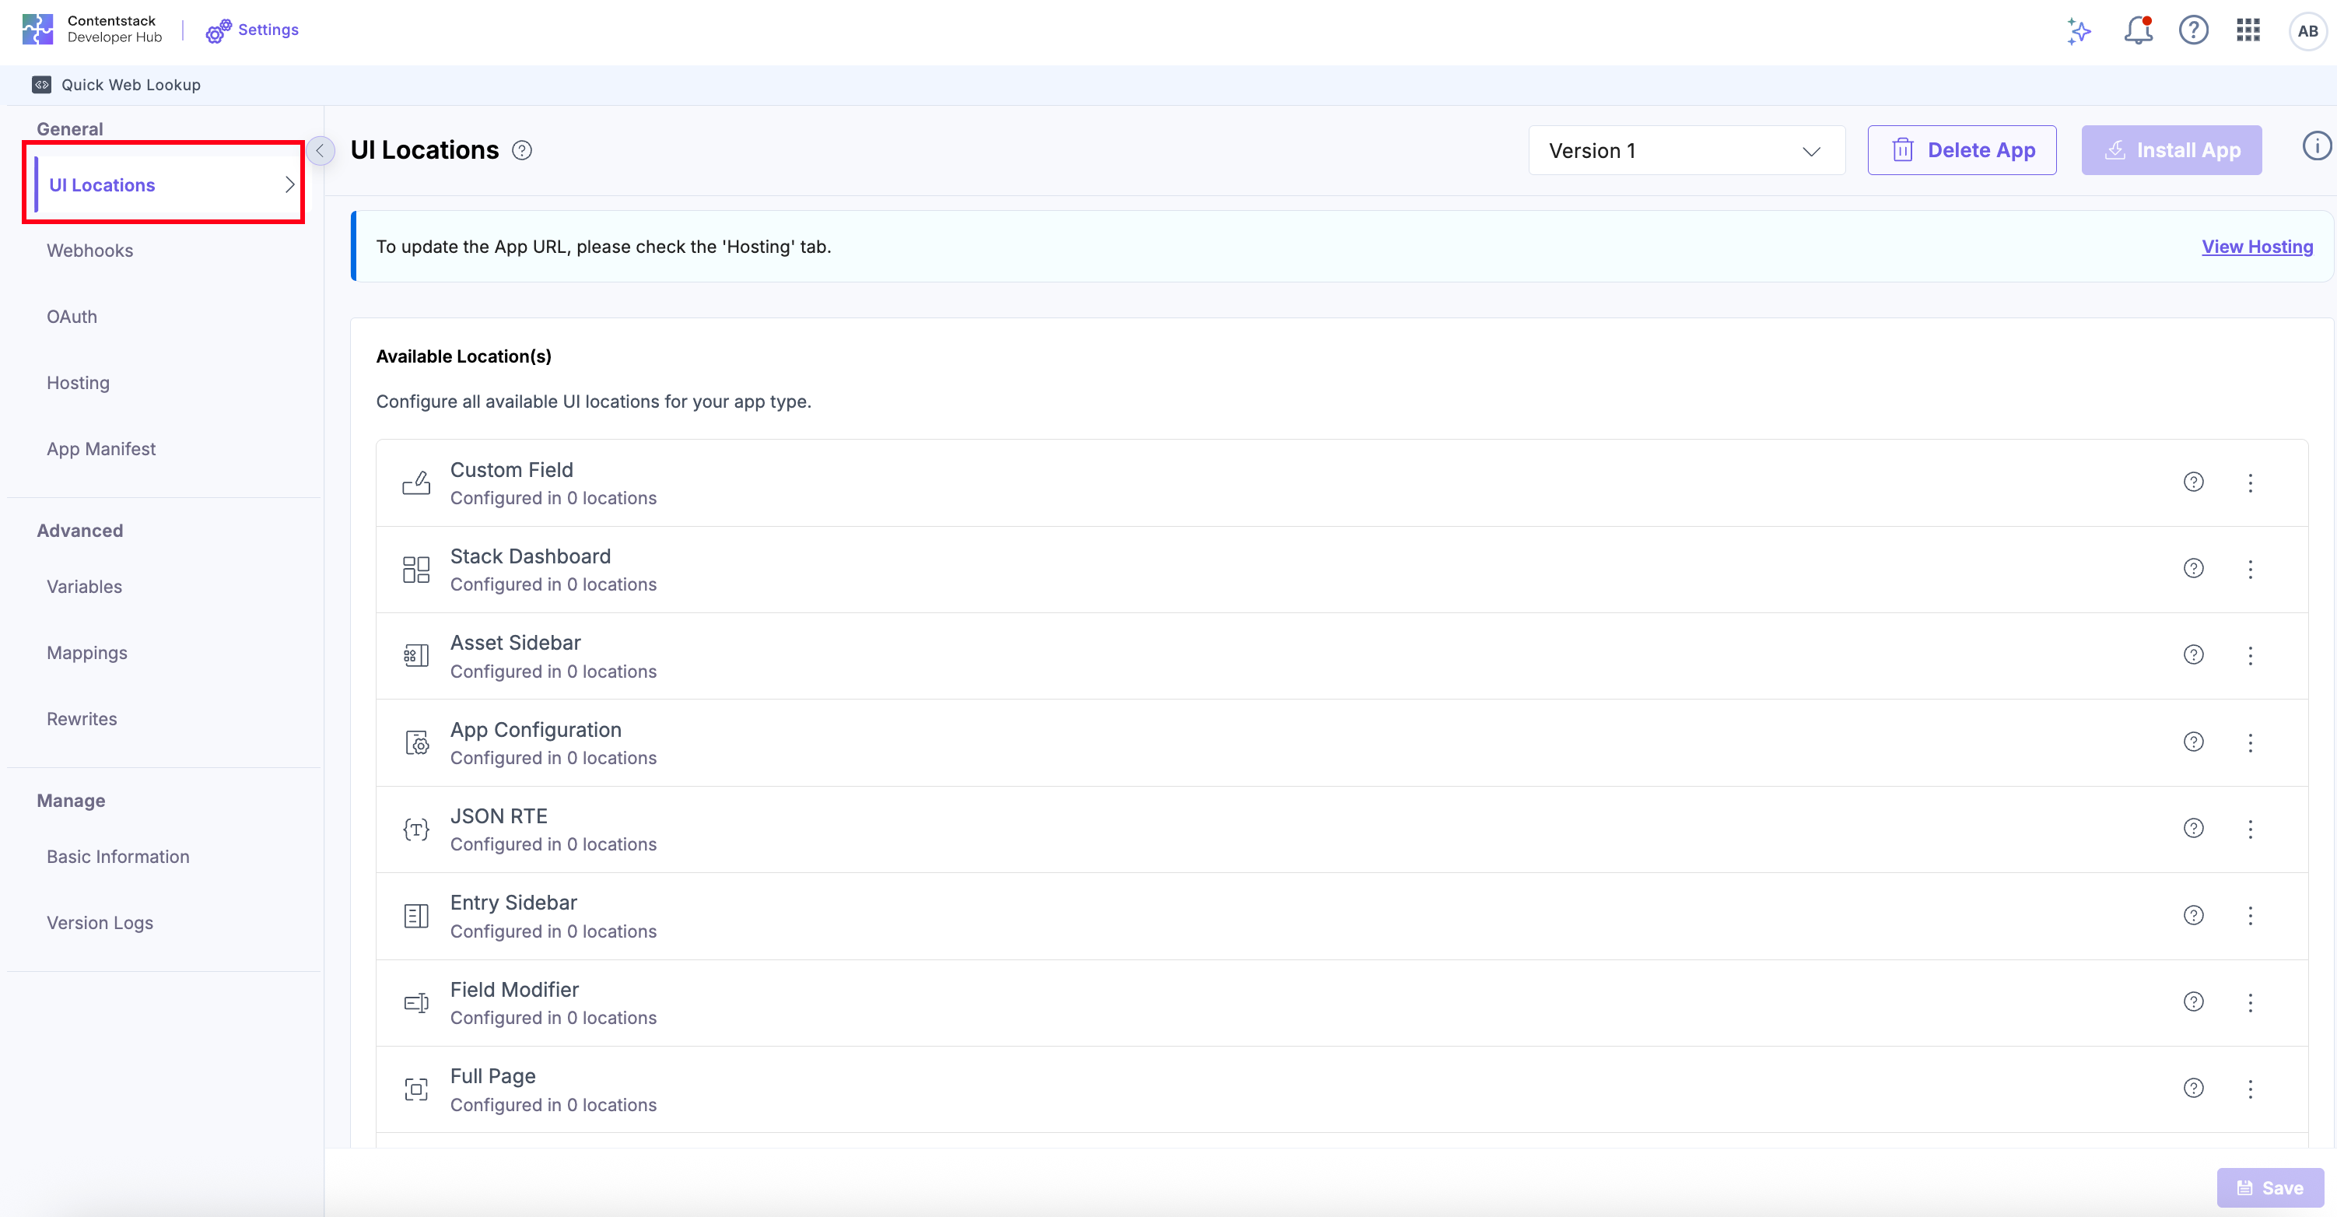Click help icon next to UI Locations heading
The image size is (2337, 1217).
pyautogui.click(x=522, y=151)
